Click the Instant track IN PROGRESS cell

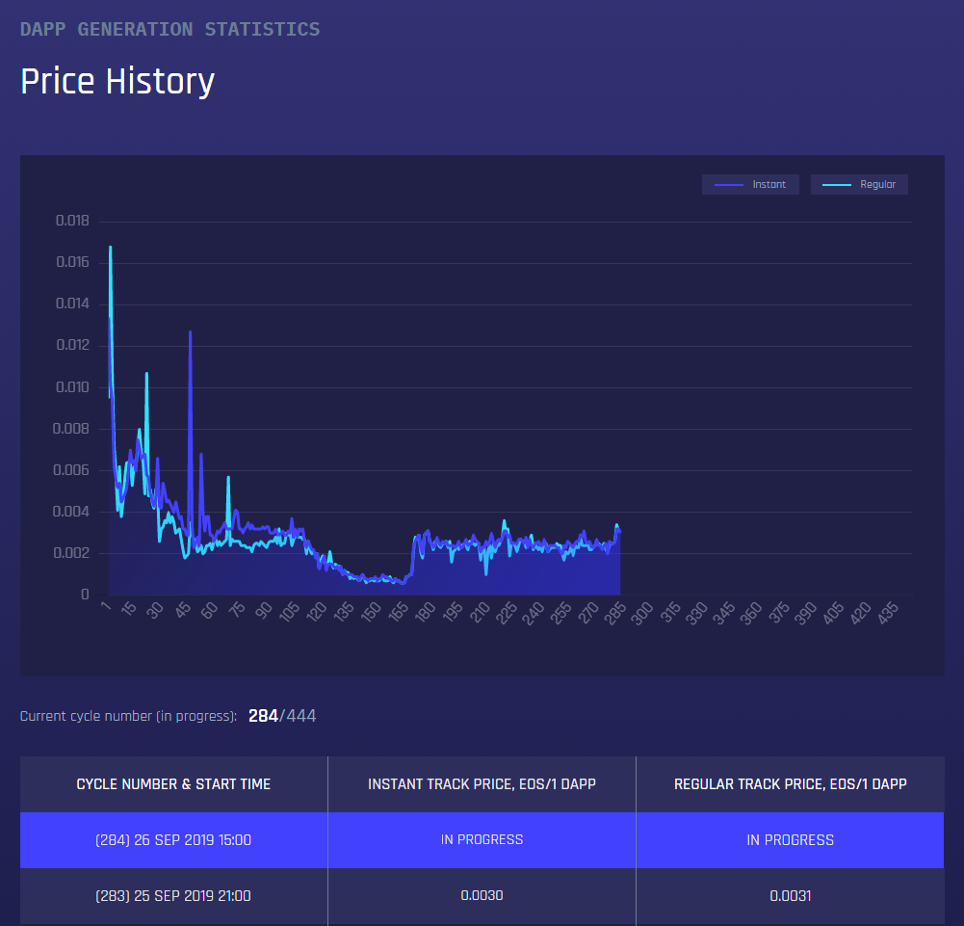click(482, 840)
